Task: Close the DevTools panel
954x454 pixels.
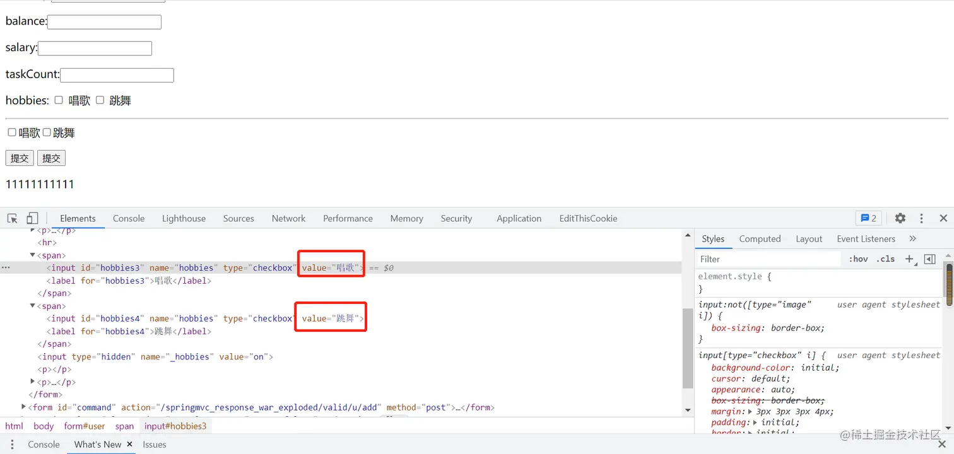Action: (943, 218)
